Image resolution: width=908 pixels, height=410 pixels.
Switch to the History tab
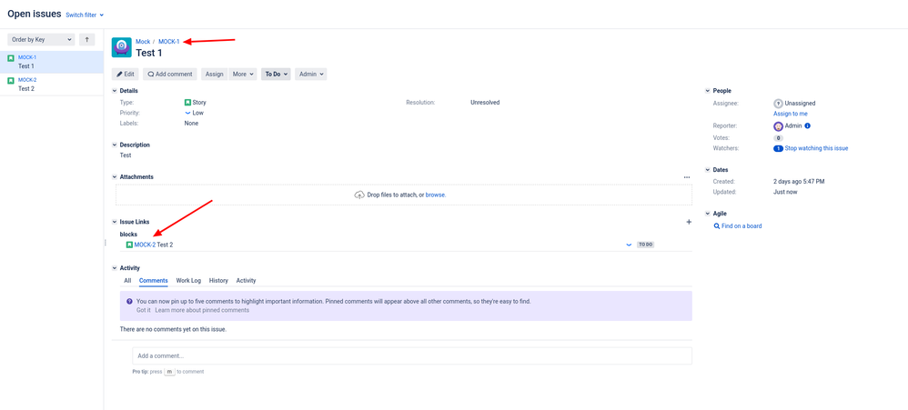218,281
